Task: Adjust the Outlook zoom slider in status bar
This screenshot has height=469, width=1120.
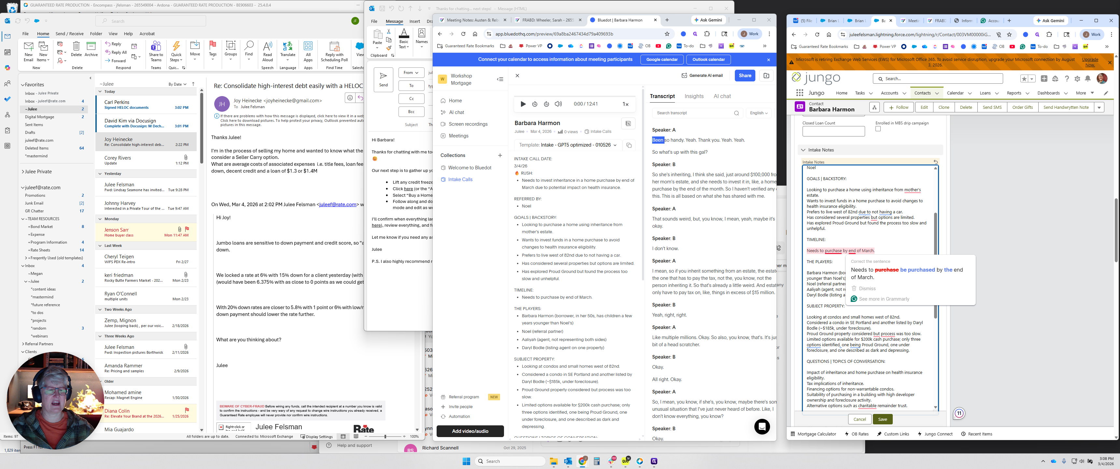Action: point(385,436)
